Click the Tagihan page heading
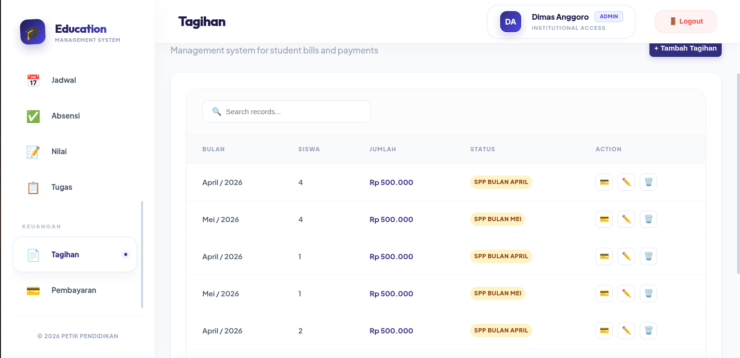The width and height of the screenshot is (740, 358). 202,22
